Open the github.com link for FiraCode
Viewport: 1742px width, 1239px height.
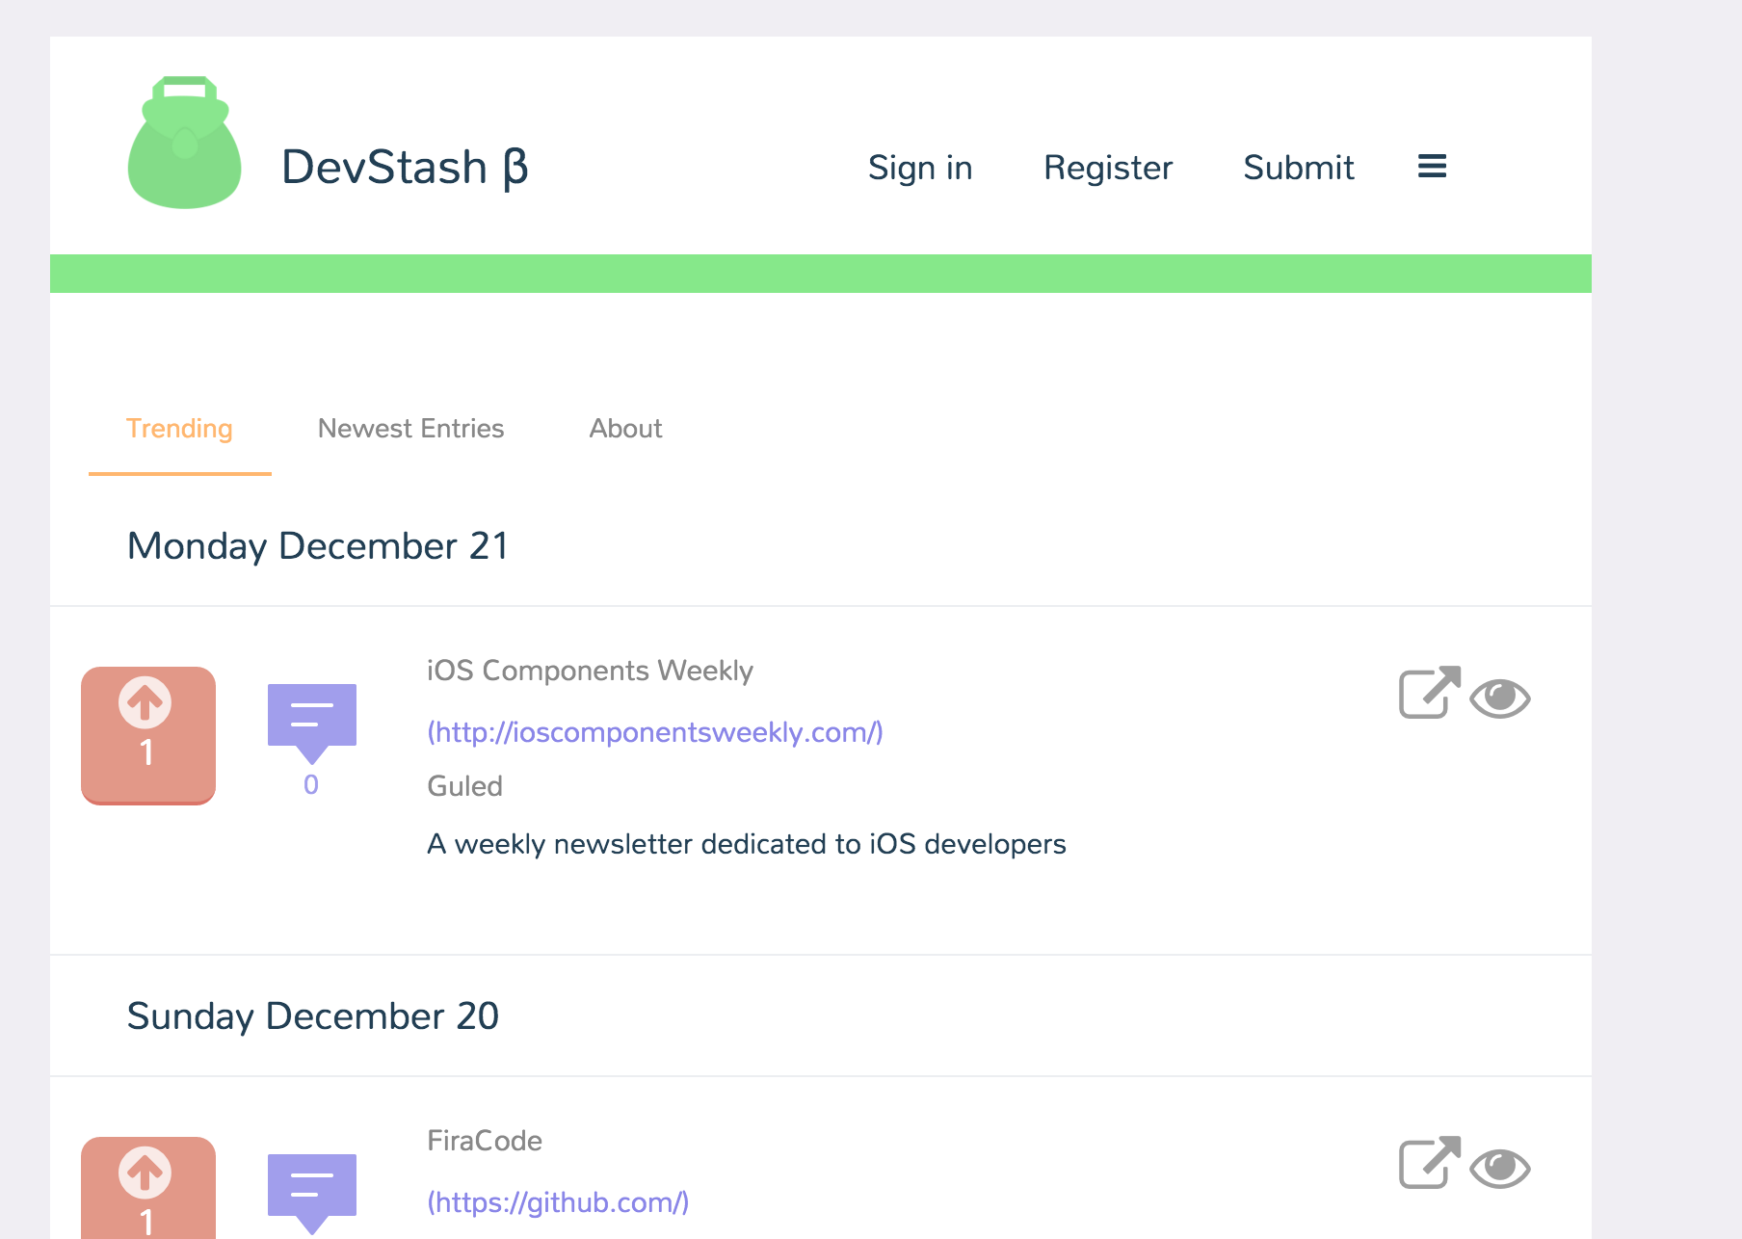click(558, 1201)
